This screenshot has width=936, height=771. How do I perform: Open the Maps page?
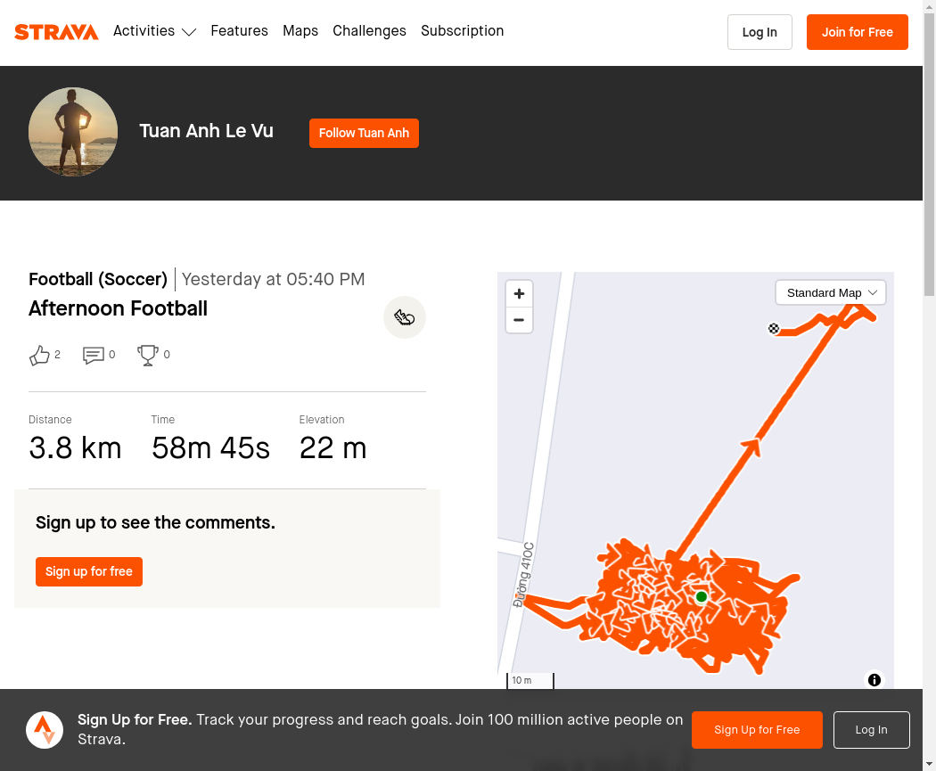[300, 31]
